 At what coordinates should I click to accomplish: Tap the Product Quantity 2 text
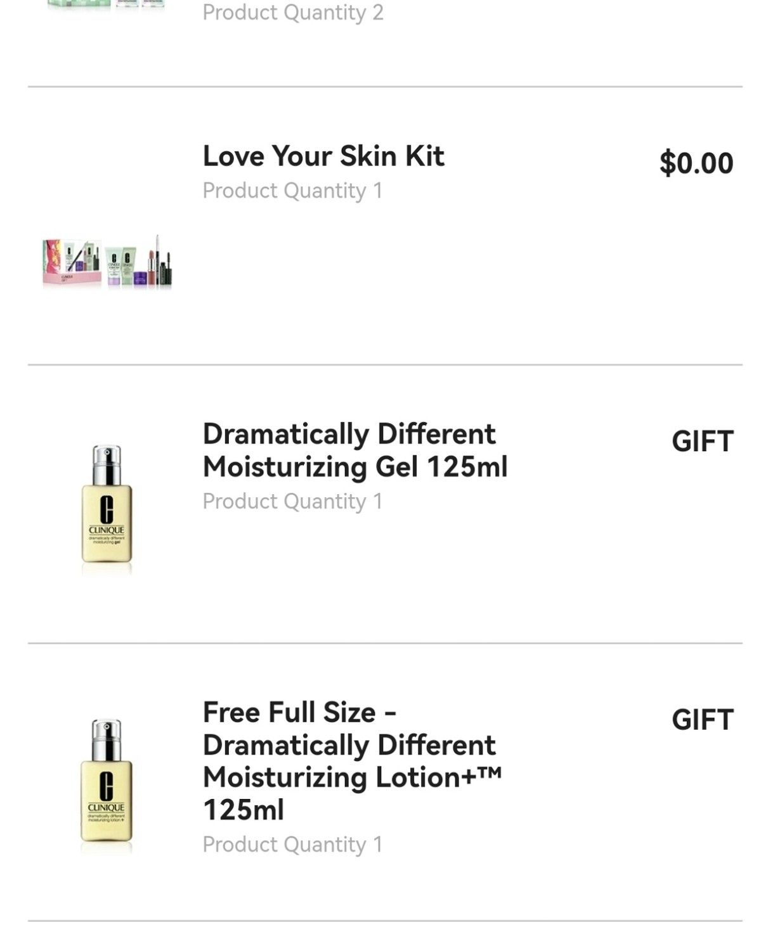click(292, 13)
